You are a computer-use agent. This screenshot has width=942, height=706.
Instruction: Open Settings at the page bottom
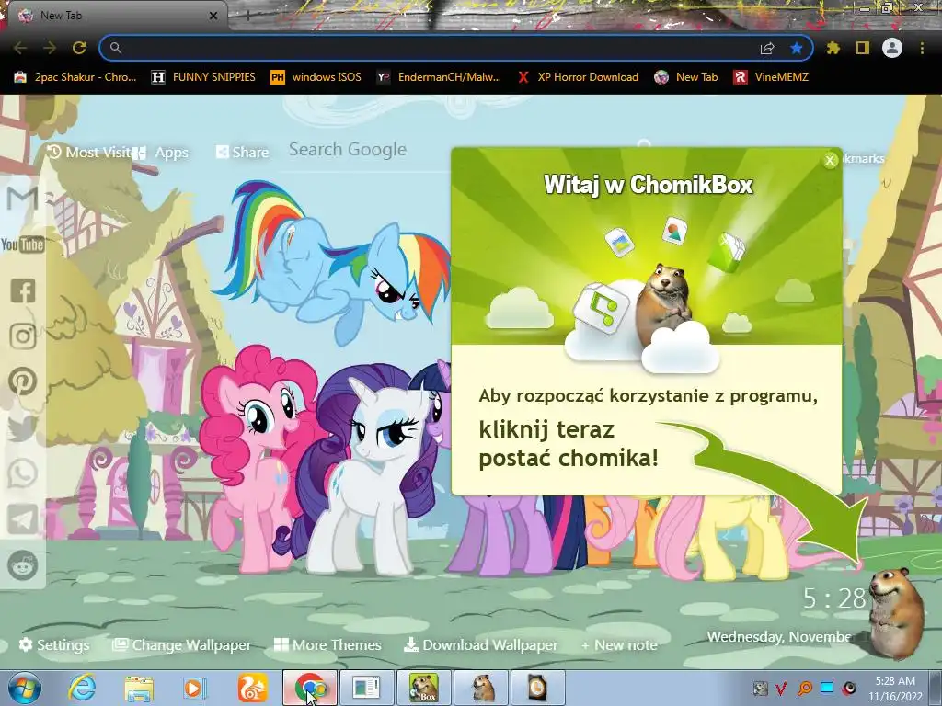pos(54,644)
